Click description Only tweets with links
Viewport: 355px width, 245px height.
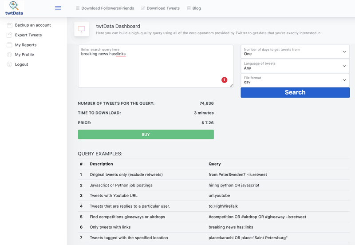pyautogui.click(x=110, y=227)
